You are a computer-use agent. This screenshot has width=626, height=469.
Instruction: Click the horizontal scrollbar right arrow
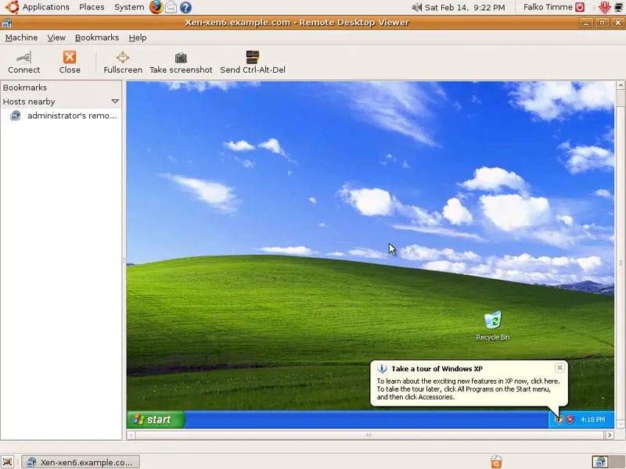[x=610, y=435]
